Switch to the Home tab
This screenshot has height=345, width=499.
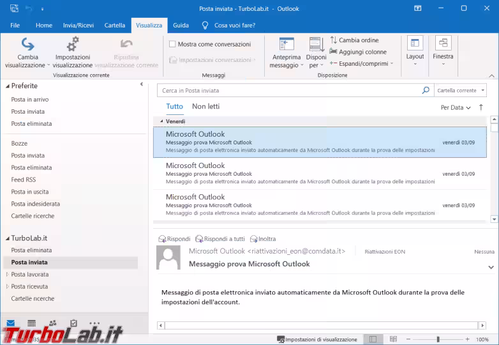[44, 25]
